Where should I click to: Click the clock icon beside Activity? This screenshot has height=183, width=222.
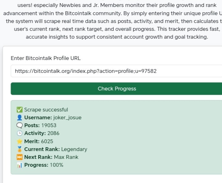tap(19, 133)
